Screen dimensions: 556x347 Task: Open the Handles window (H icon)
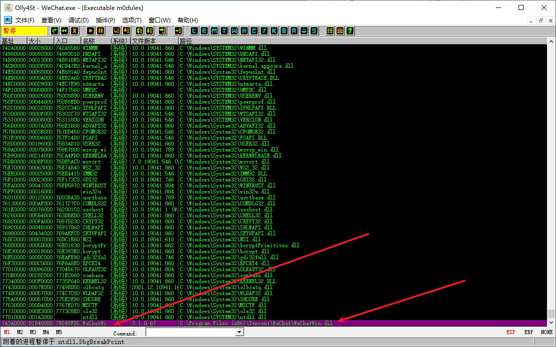[x=245, y=31]
